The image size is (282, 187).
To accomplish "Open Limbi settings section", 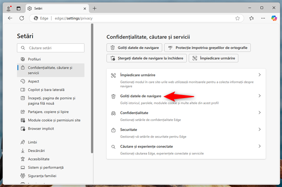I will pyautogui.click(x=51, y=142).
